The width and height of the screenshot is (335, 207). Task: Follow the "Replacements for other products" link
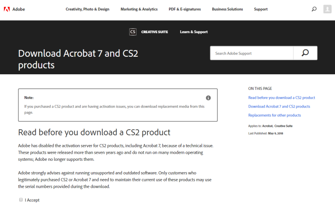pyautogui.click(x=274, y=115)
